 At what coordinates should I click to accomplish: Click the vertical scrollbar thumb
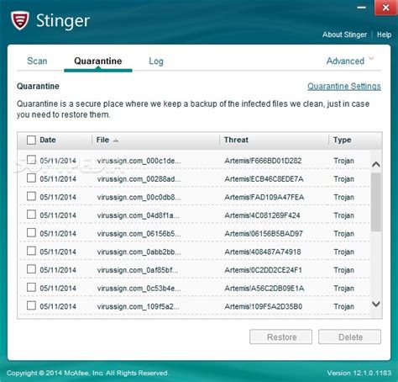pos(376,202)
